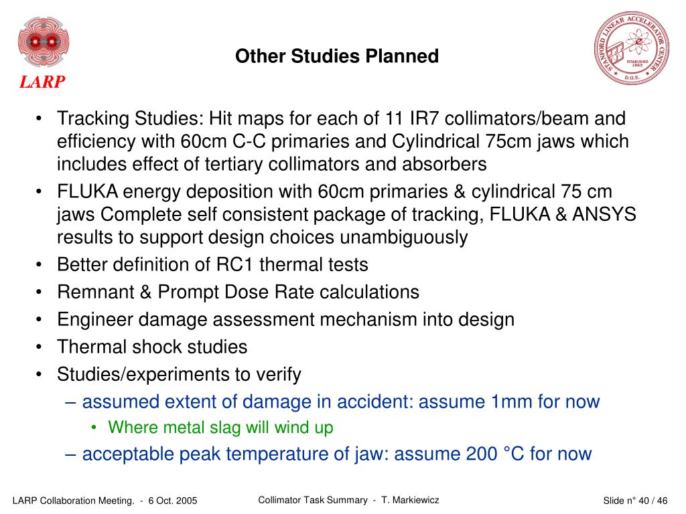Click the Thermal shock studies bullet
The height and width of the screenshot is (514, 686).
coord(152,347)
